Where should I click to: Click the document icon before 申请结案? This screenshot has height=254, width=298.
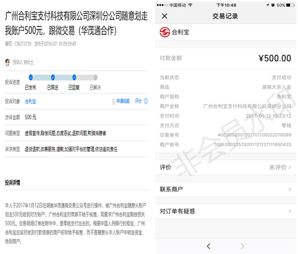pyautogui.click(x=114, y=101)
